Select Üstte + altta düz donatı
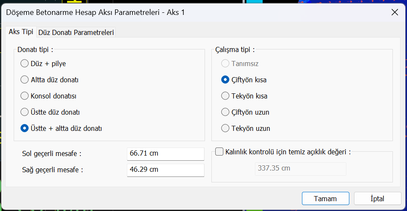The height and width of the screenshot is (211, 407). point(25,128)
